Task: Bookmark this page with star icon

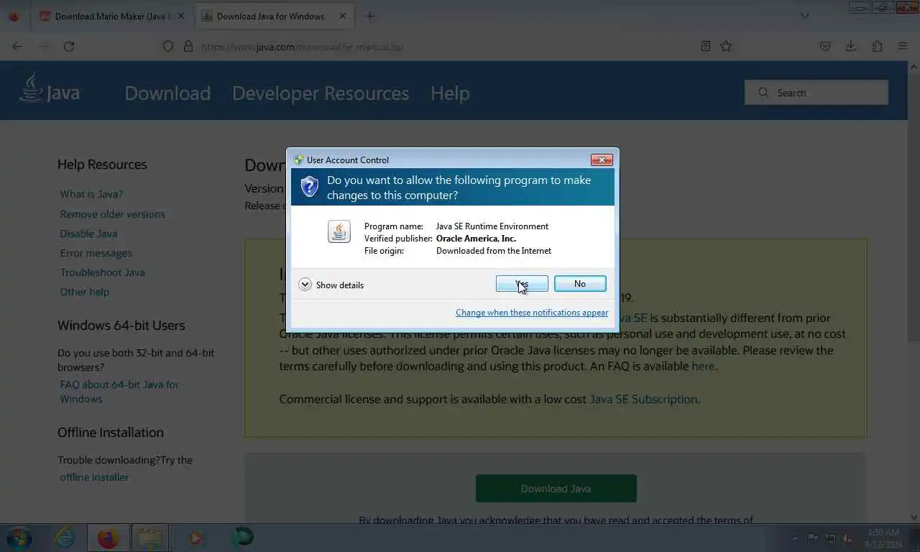Action: pyautogui.click(x=726, y=46)
